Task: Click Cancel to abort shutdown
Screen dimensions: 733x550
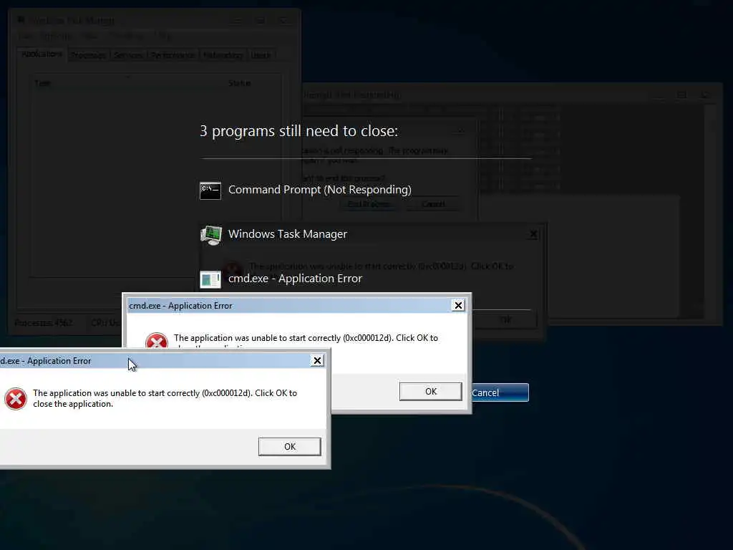Action: (x=500, y=393)
